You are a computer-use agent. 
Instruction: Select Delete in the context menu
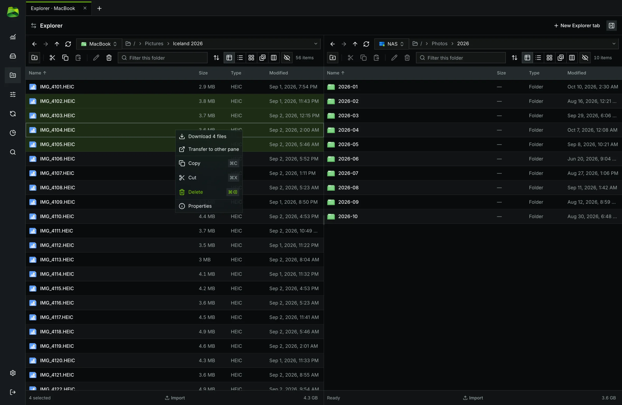[x=209, y=192]
